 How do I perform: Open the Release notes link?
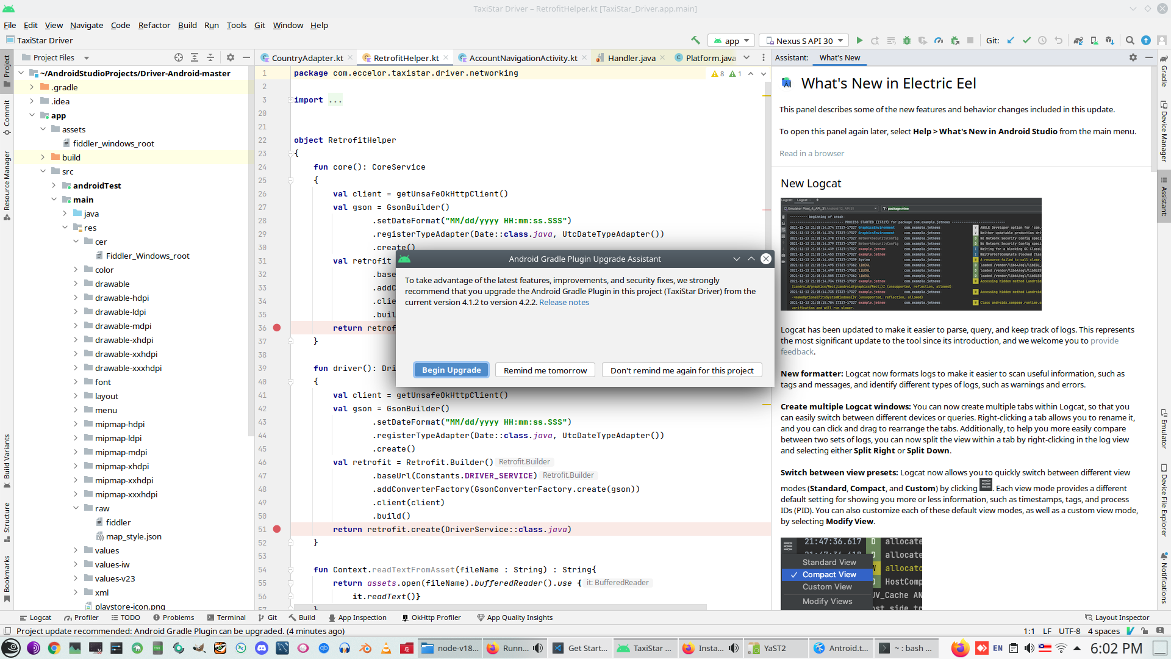coord(564,302)
